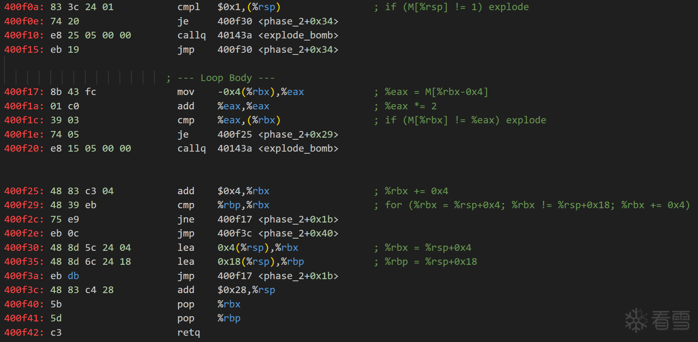Click explode_bomb target on line 400f10
The image size is (698, 342).
tap(298, 35)
